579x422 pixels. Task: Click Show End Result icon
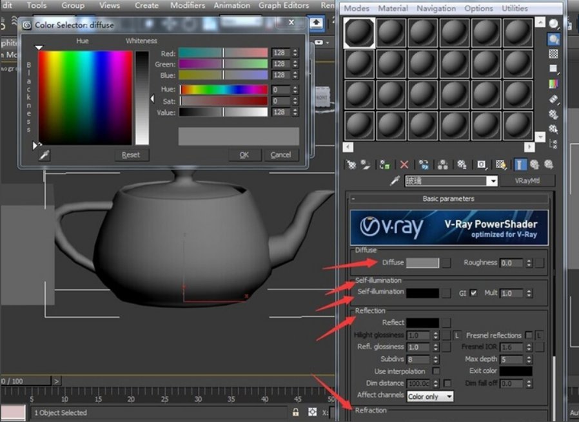point(519,165)
